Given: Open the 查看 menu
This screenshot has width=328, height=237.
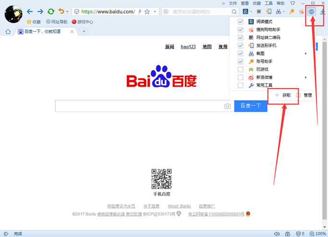Looking at the screenshot, I should pyautogui.click(x=245, y=3).
